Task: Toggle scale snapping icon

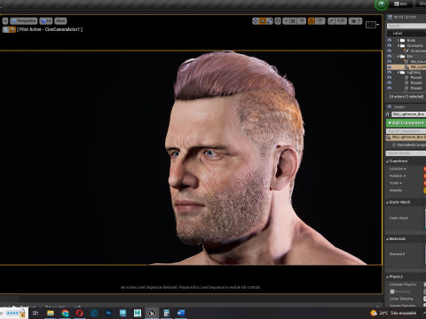Action: click(331, 21)
